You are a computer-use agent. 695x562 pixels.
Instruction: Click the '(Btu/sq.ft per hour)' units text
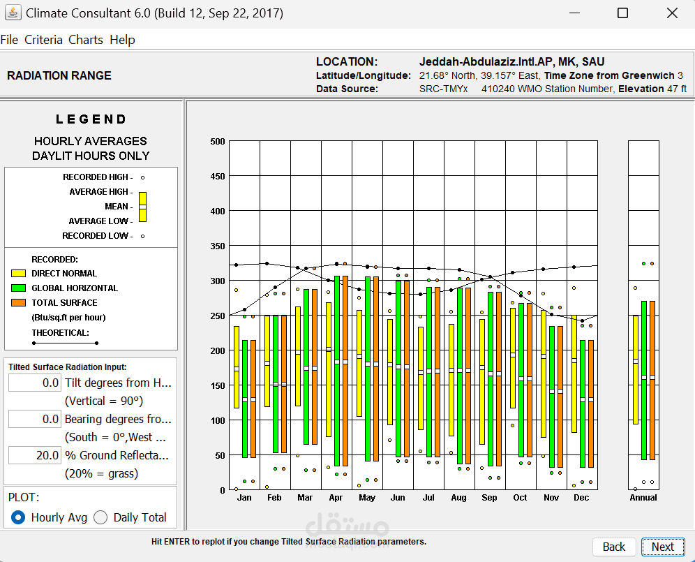pos(68,317)
